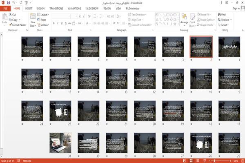Click the Align Text button

click(x=135, y=20)
